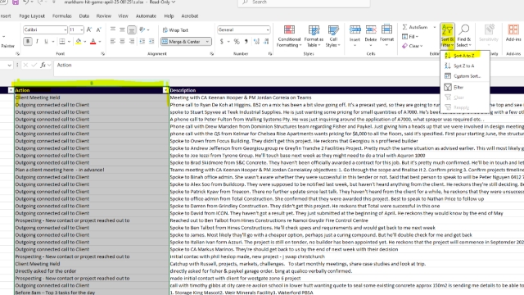Viewport: 524px width, 295px height.
Task: Select Bottom Align icon
Action: click(x=132, y=29)
